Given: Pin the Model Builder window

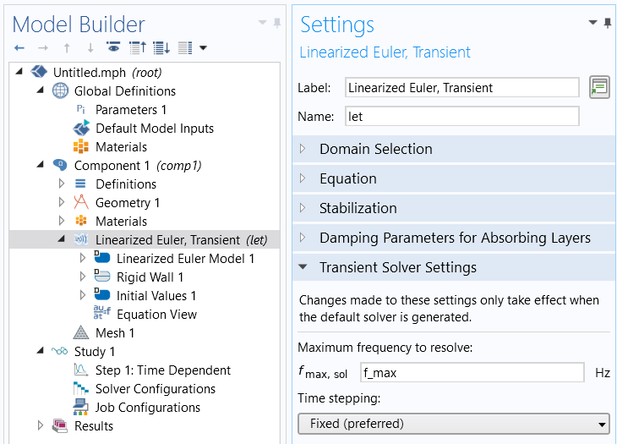Looking at the screenshot, I should (276, 23).
